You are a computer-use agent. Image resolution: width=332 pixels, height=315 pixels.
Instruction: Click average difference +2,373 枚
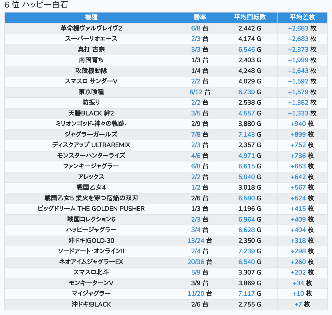click(302, 49)
